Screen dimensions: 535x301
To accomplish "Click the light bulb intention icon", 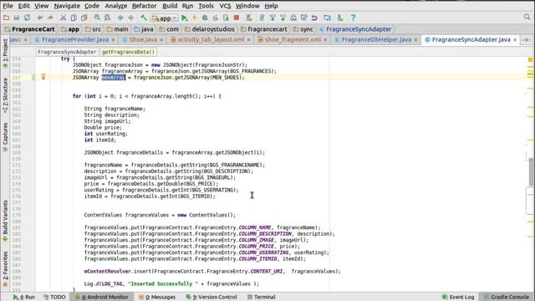I will coord(43,77).
